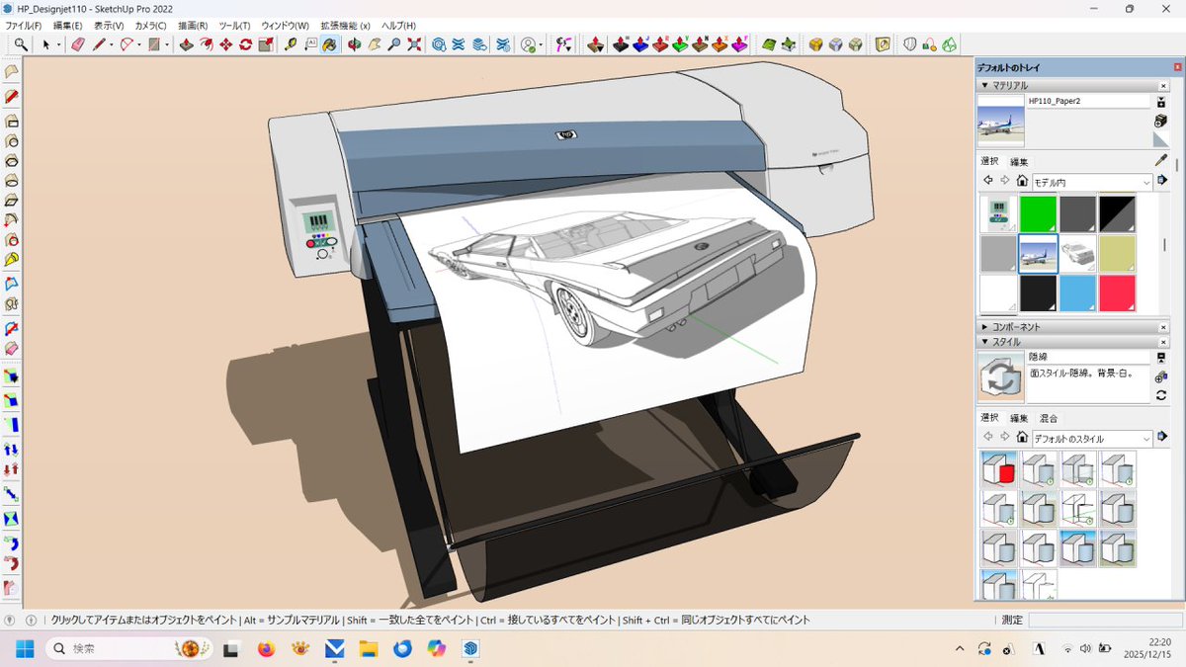
Task: Select the Rectangle shape tool in the top toolbar
Action: tap(154, 43)
